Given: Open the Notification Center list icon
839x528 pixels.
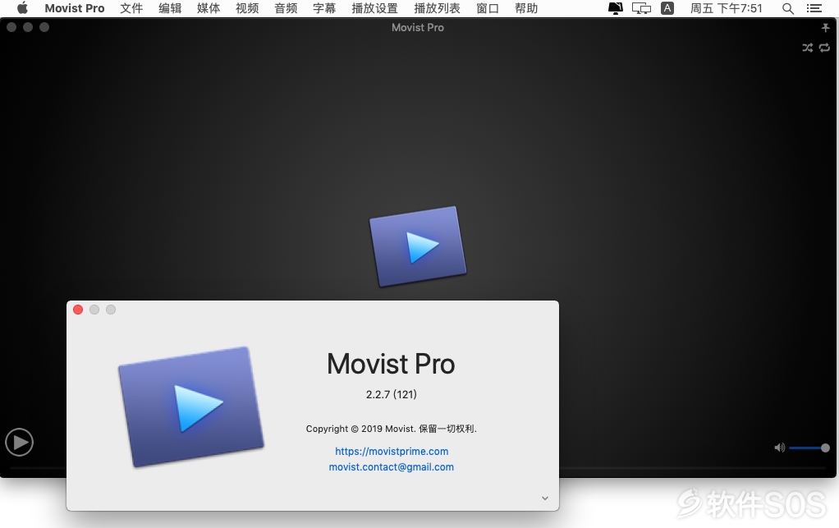Looking at the screenshot, I should [814, 8].
